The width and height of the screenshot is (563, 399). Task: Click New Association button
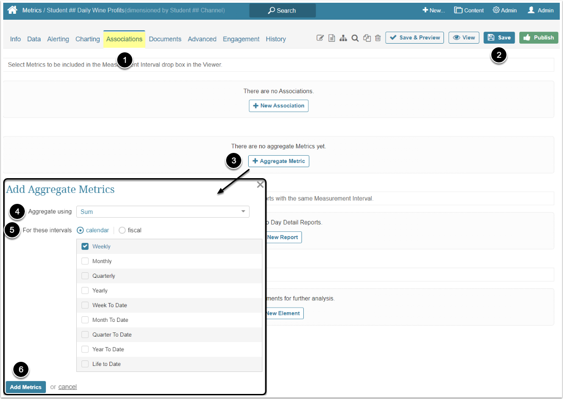tap(279, 106)
